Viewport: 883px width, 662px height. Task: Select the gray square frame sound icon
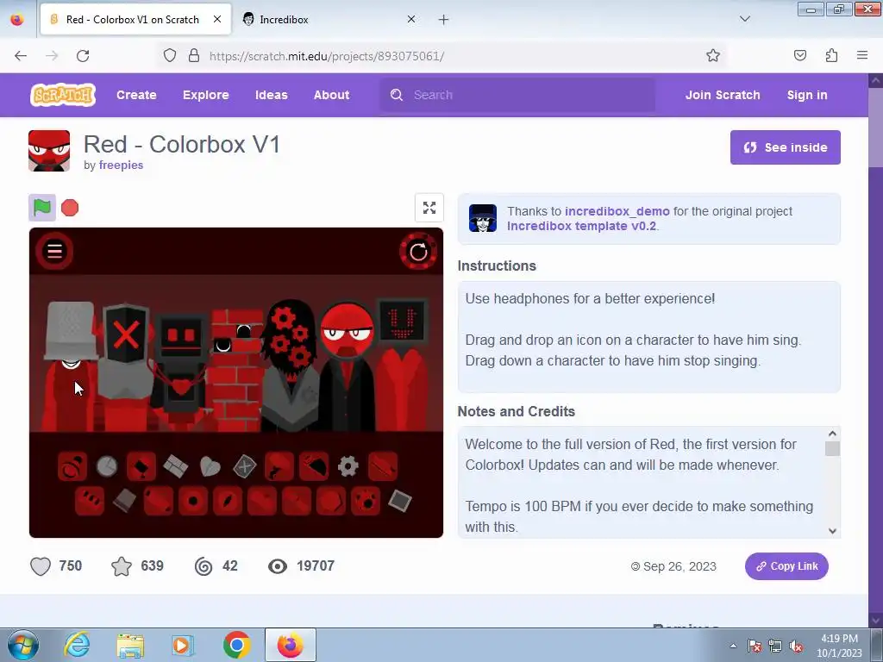399,501
